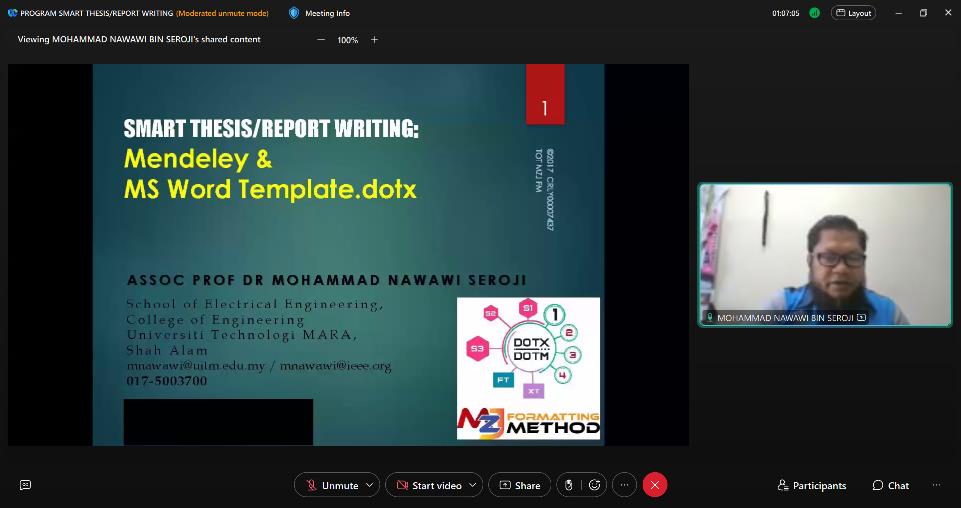This screenshot has height=508, width=961.
Task: Minimize the Webex meeting window
Action: [x=899, y=13]
